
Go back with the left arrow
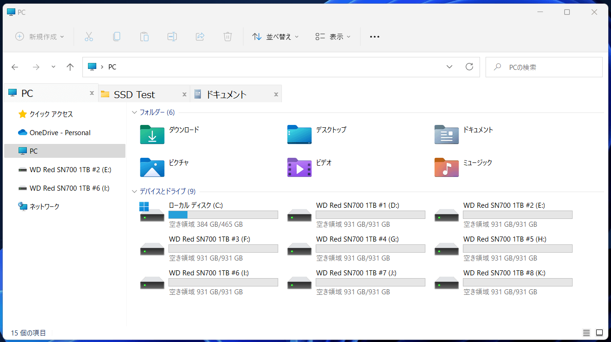(x=15, y=67)
